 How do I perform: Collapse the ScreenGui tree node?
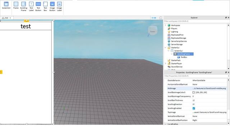[x=169, y=51]
